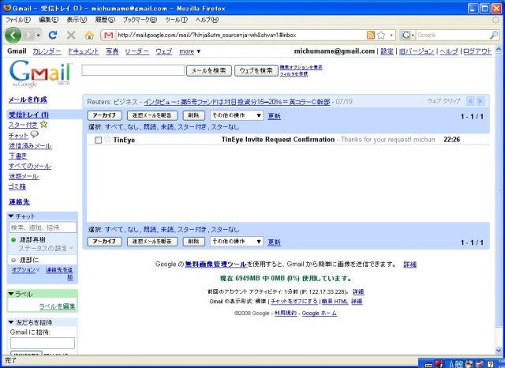Click the IME A般 input mode indicator
The image size is (505, 368).
coord(456,364)
